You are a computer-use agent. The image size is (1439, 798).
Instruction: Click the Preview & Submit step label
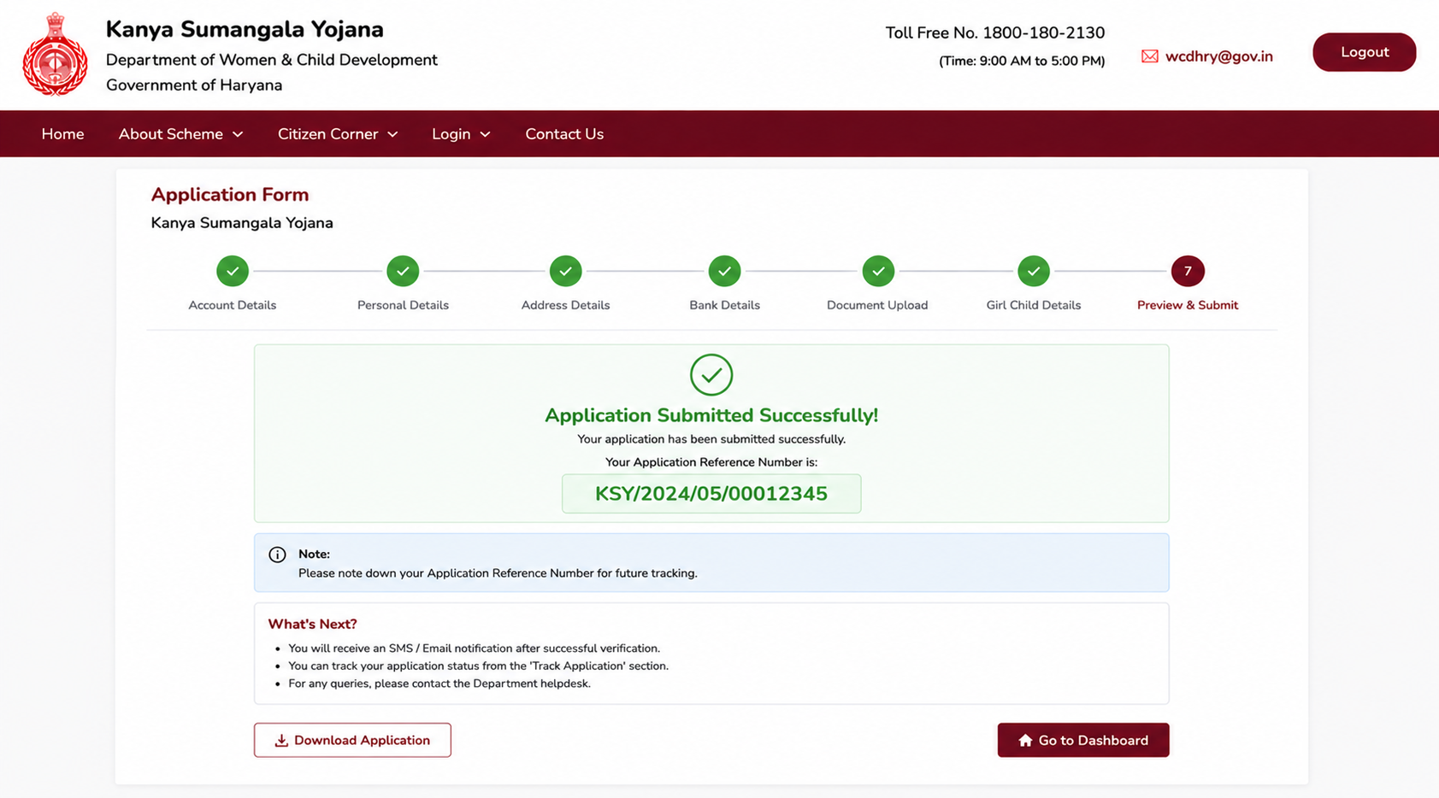coord(1188,305)
